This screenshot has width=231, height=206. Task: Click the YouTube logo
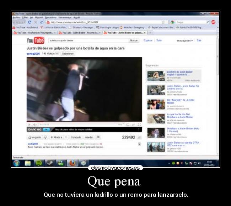point(35,40)
